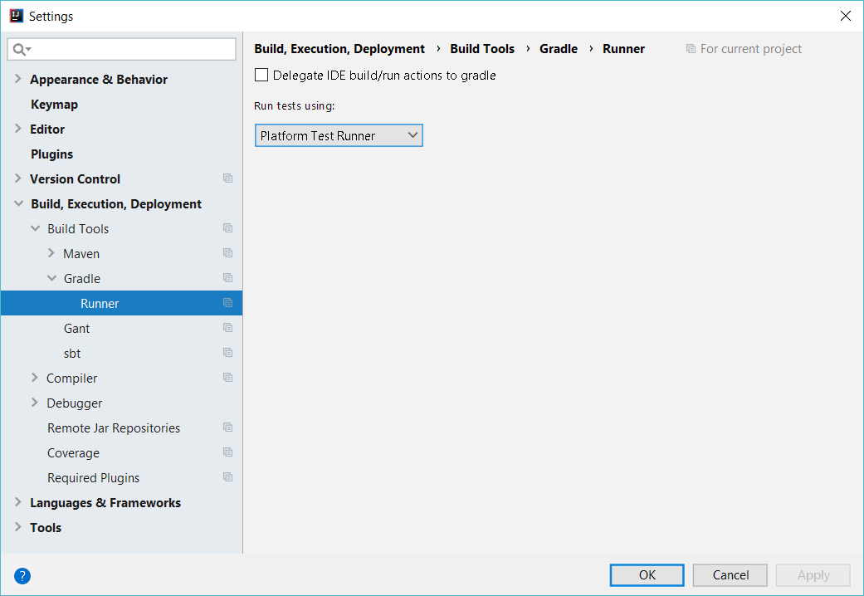The image size is (864, 596).
Task: Click project-level icon beside Build Tools
Action: (x=227, y=227)
